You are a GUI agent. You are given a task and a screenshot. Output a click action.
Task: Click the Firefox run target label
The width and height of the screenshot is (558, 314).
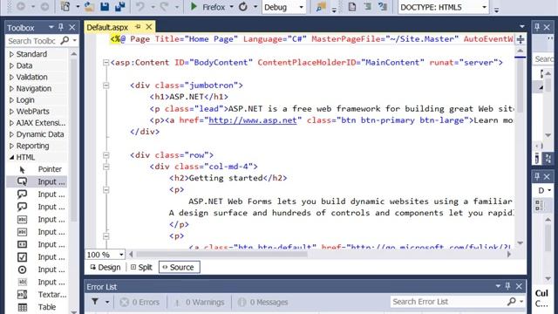[214, 7]
